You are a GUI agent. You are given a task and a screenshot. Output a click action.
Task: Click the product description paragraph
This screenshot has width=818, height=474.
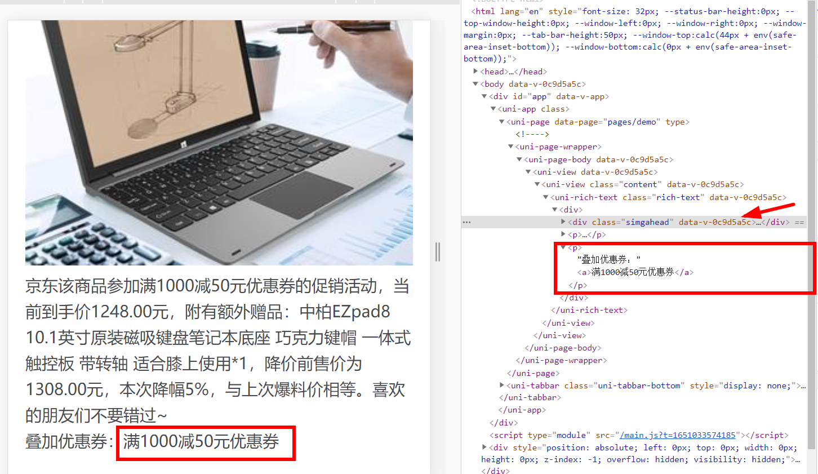pos(219,351)
